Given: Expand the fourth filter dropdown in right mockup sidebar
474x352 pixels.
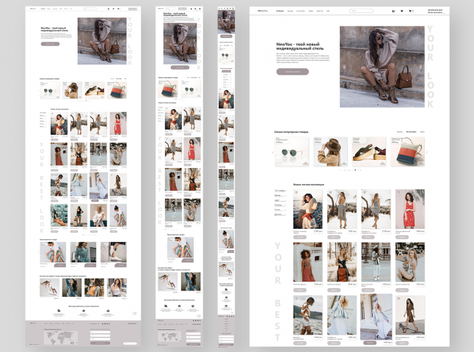Looking at the screenshot, I should point(280,205).
